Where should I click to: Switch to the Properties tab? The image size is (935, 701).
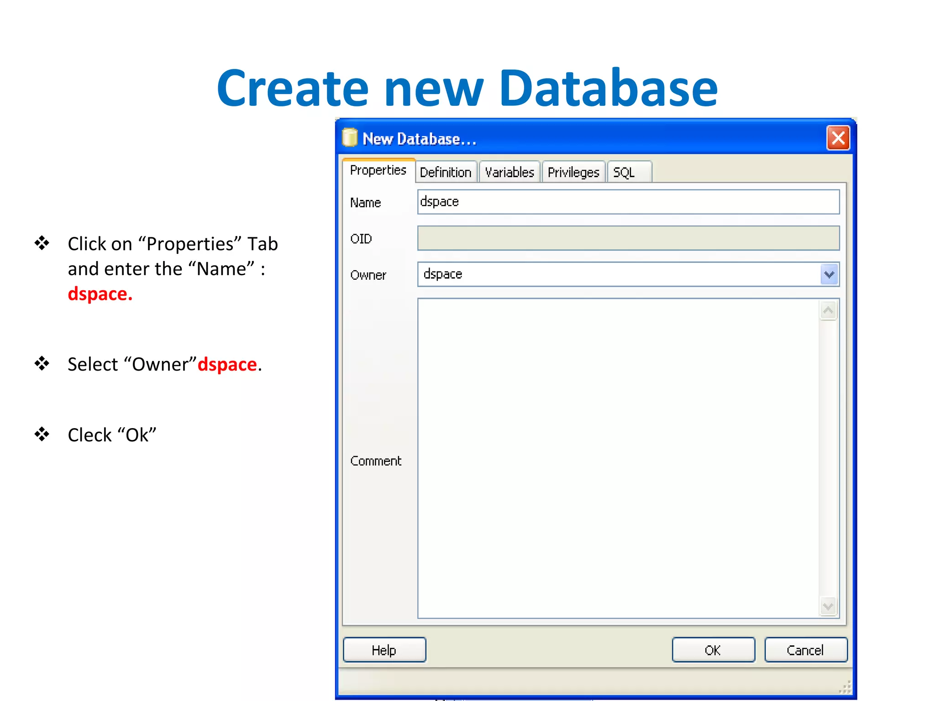[x=378, y=170]
